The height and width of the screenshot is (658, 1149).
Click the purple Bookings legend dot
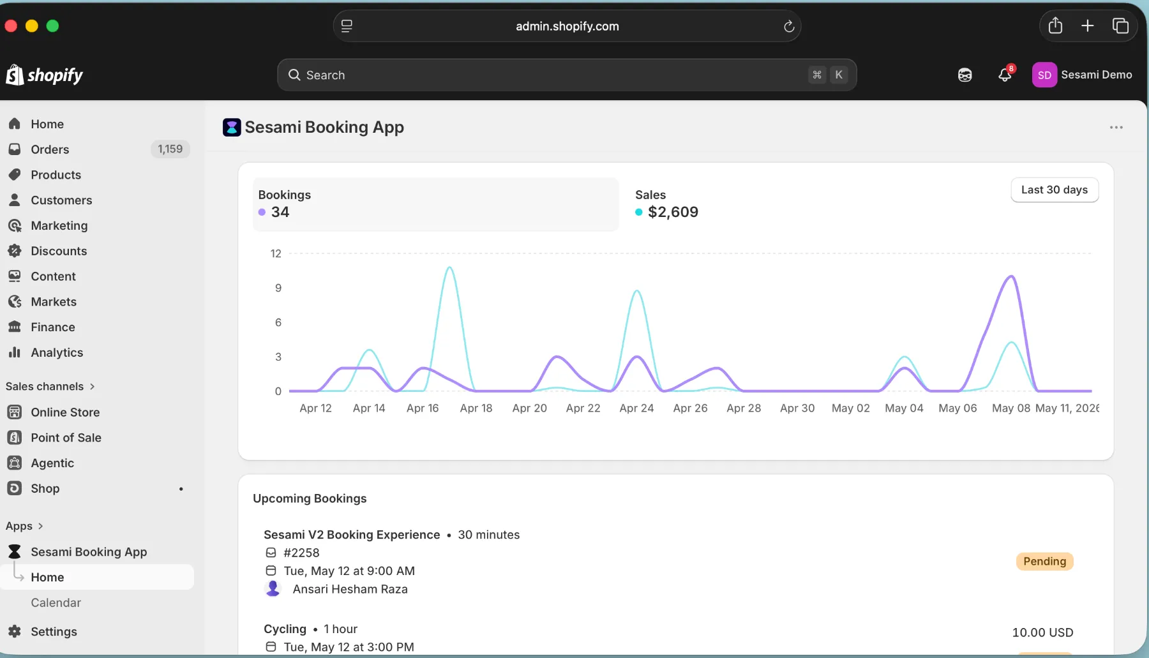[262, 212]
